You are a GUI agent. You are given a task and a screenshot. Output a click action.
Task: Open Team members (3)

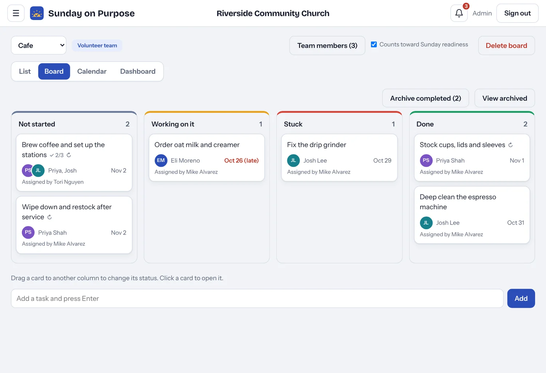pos(327,45)
